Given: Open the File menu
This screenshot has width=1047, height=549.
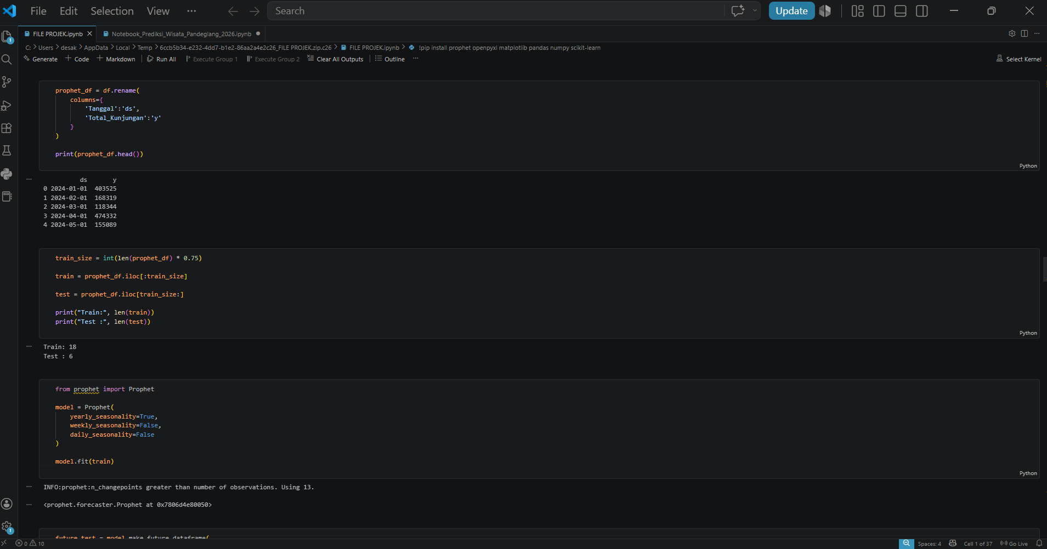Looking at the screenshot, I should [x=38, y=11].
